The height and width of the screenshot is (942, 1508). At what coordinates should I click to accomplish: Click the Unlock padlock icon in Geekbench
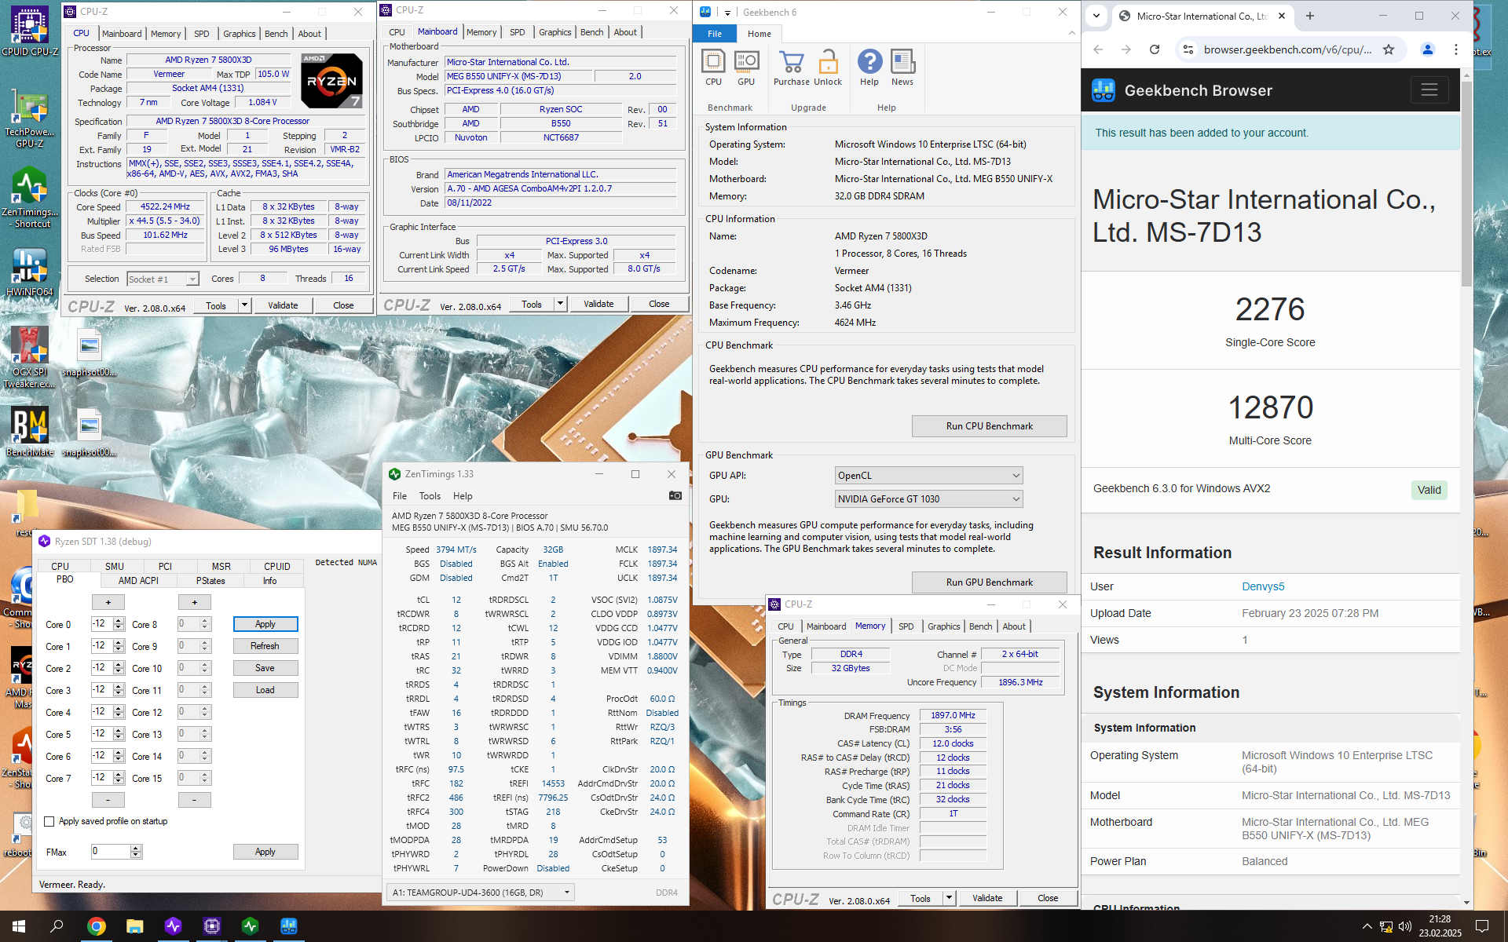click(x=828, y=68)
